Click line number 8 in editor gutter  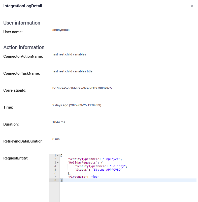(55, 180)
